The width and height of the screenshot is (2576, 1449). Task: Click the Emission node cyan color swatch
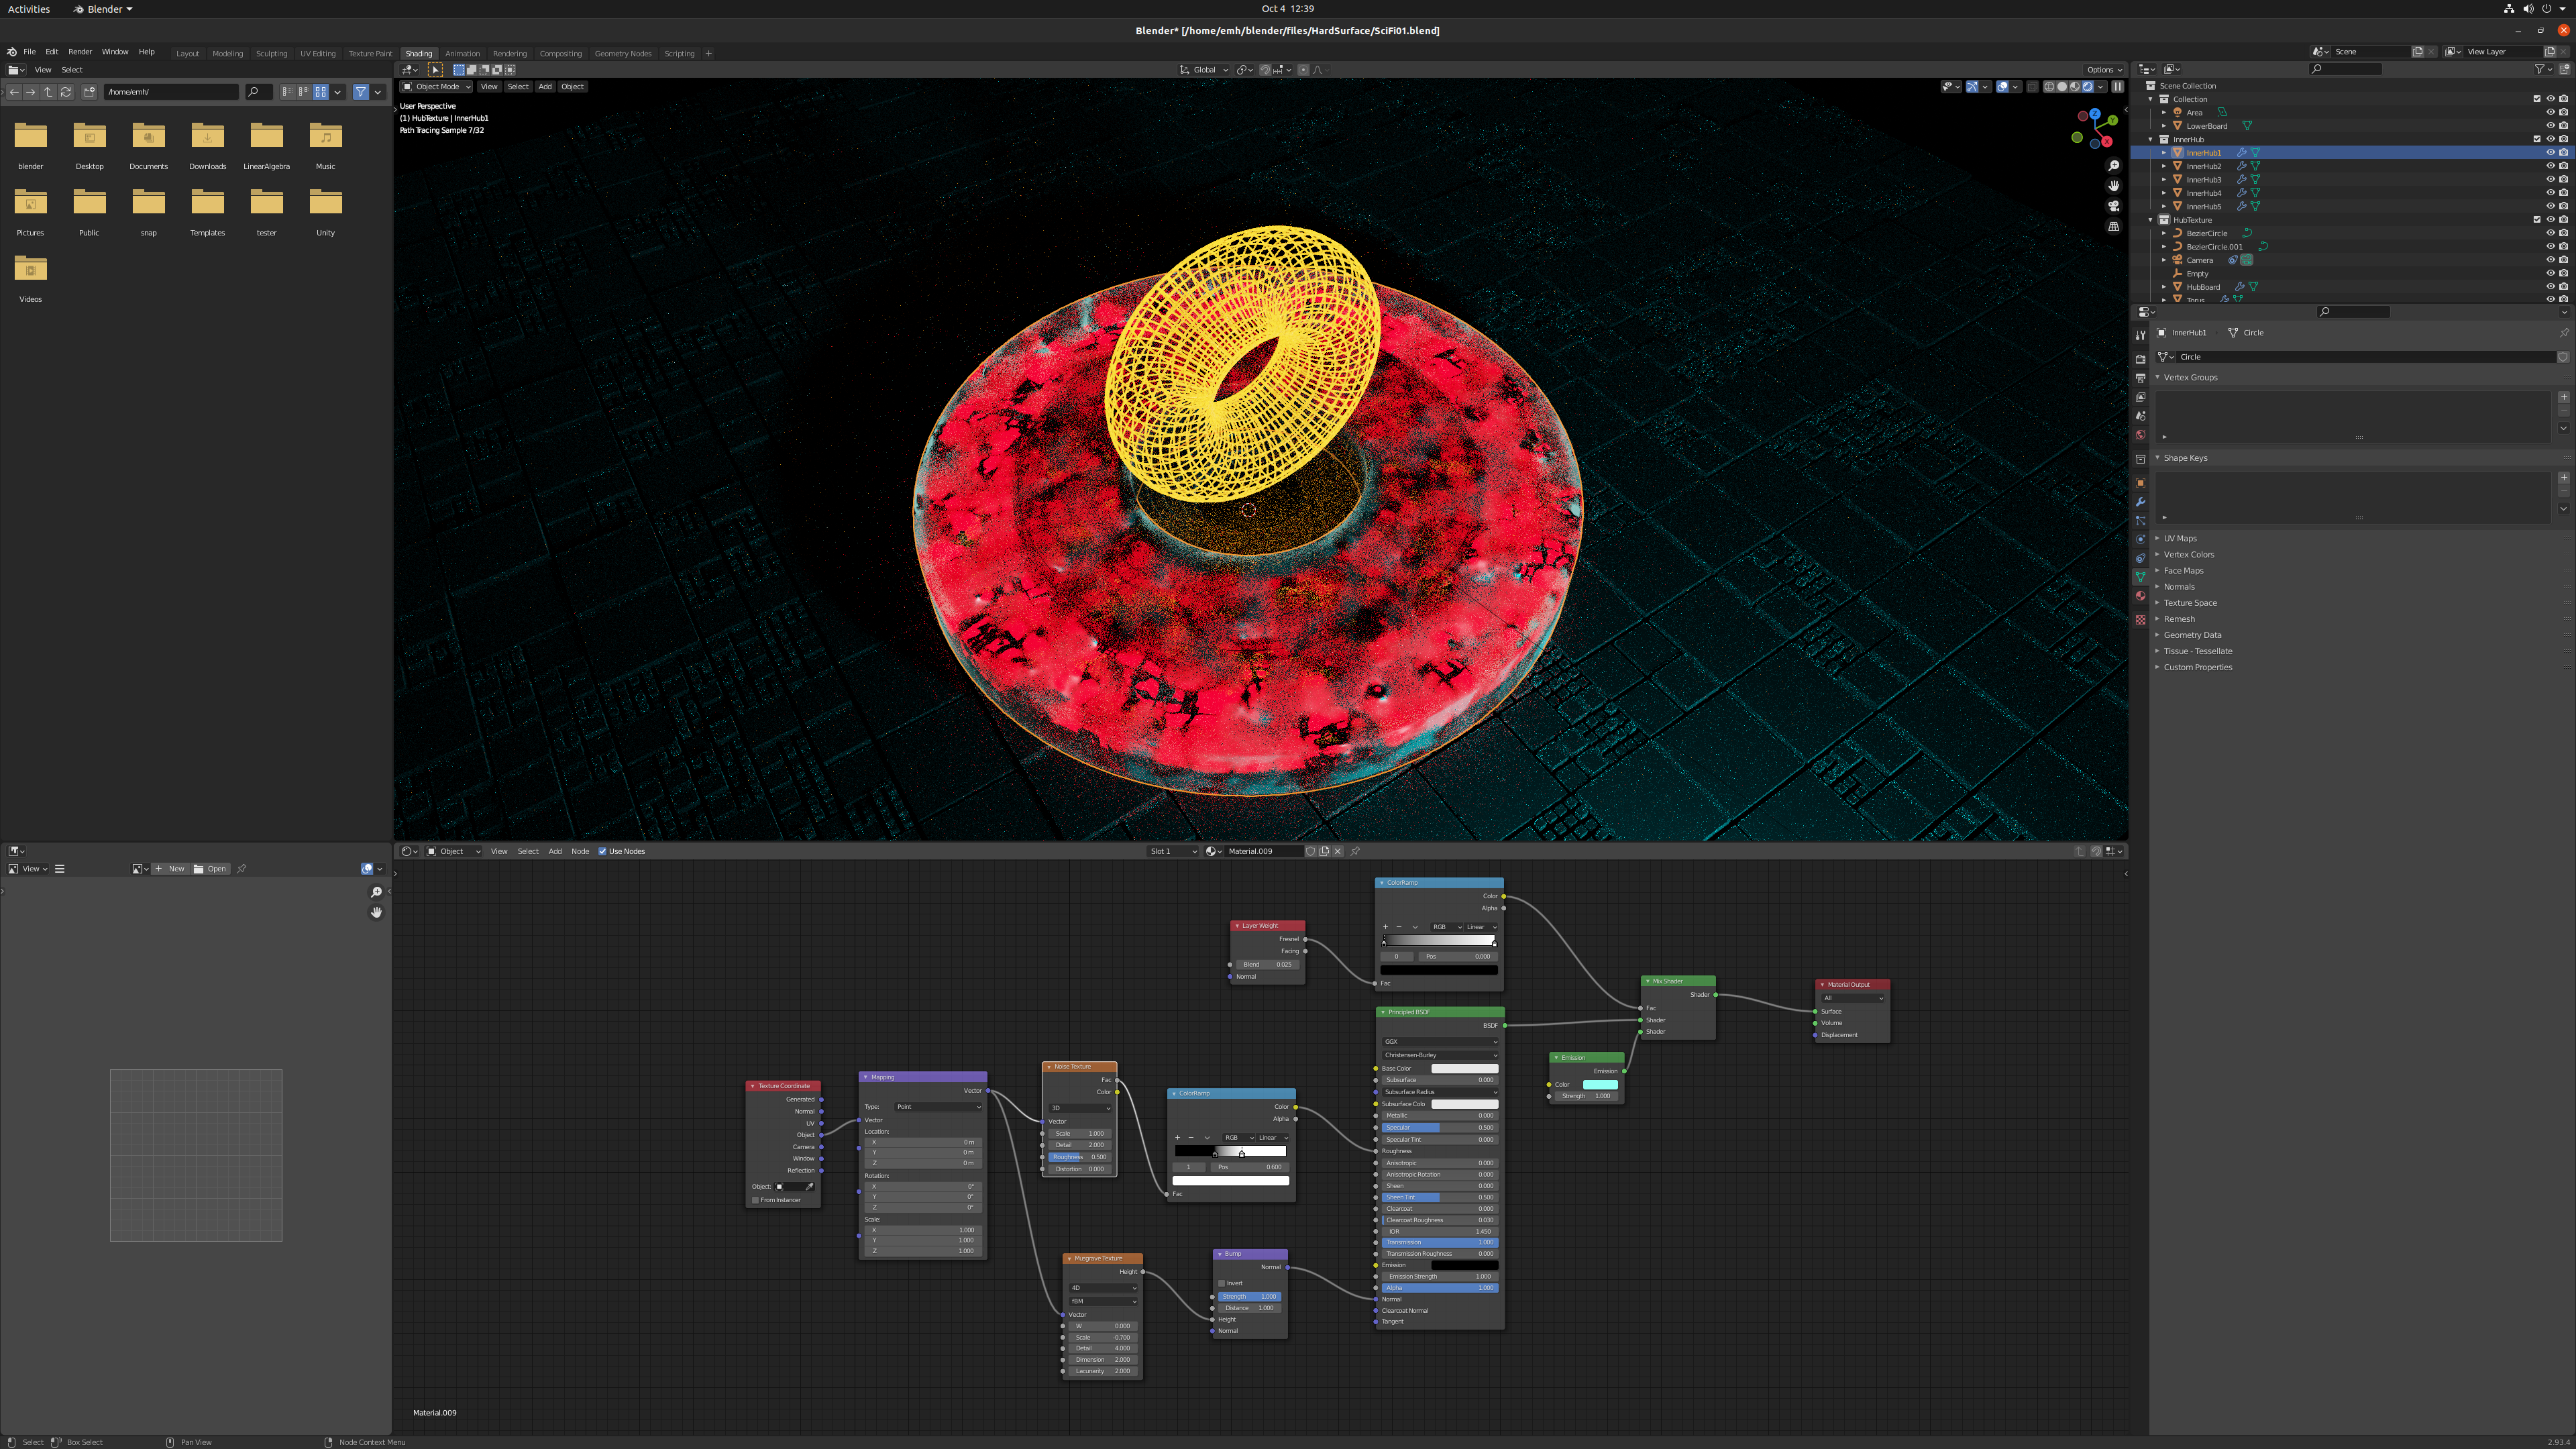coord(1600,1084)
